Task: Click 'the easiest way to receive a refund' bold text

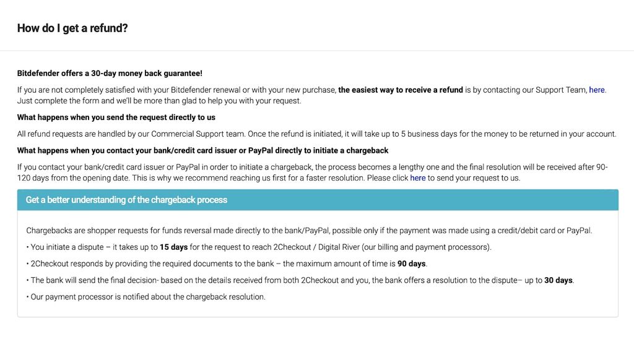Action: (x=400, y=90)
